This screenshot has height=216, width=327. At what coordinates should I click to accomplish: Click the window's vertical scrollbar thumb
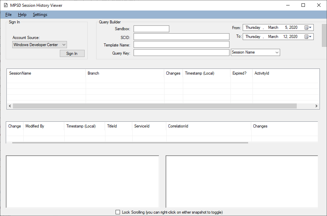[x=324, y=35]
